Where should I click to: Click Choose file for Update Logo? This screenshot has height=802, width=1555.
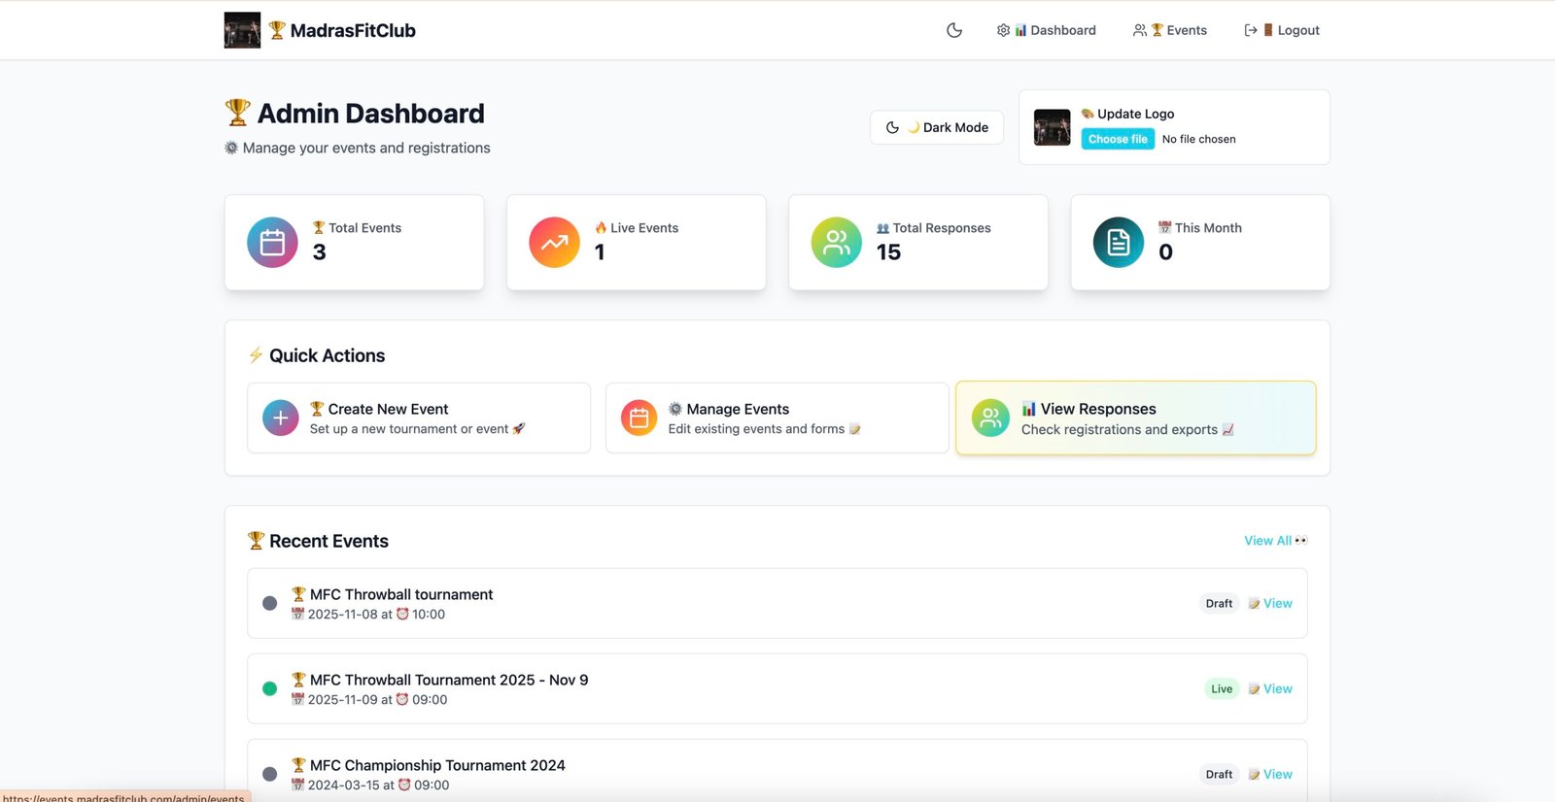click(1118, 139)
